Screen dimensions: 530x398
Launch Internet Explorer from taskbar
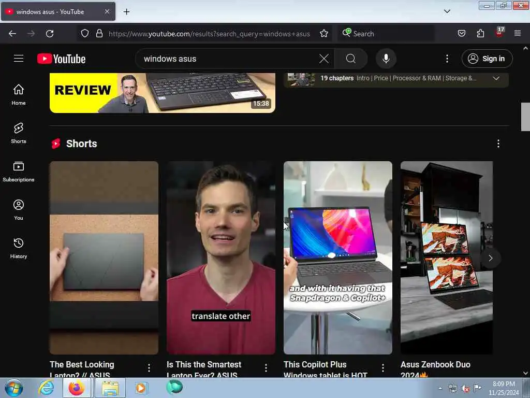[x=46, y=388]
